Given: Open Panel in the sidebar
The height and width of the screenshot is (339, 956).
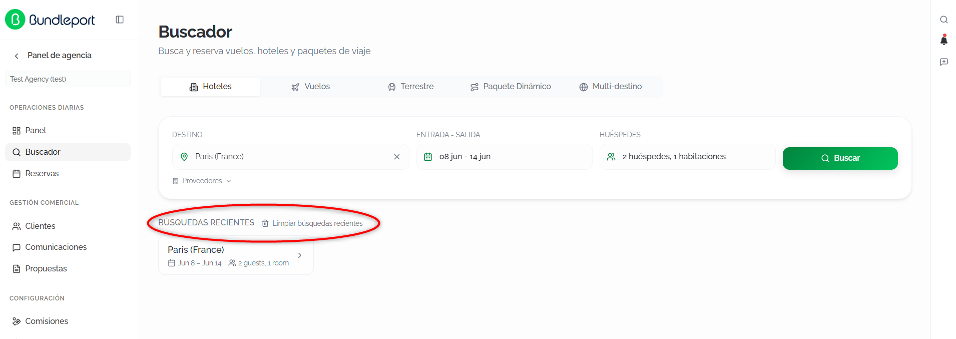Looking at the screenshot, I should [x=68, y=130].
